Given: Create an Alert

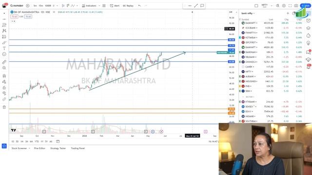Looking at the screenshot, I should click(115, 6).
